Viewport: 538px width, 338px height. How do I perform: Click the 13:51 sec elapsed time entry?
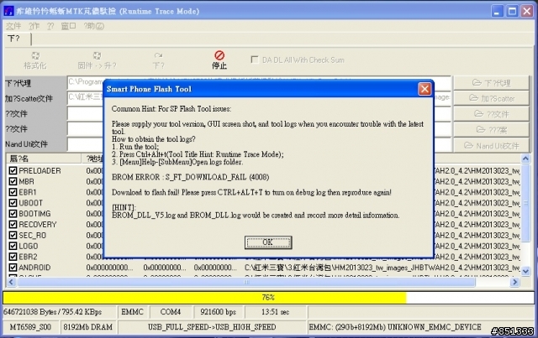point(275,312)
